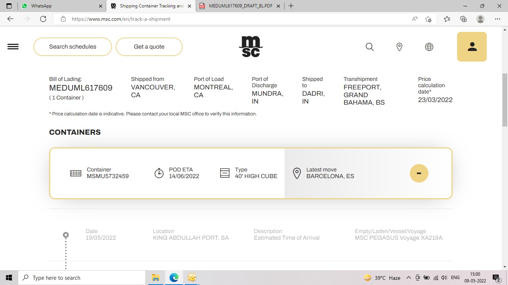Image resolution: width=508 pixels, height=285 pixels.
Task: Click Windows taskbar search box
Action: [82, 278]
